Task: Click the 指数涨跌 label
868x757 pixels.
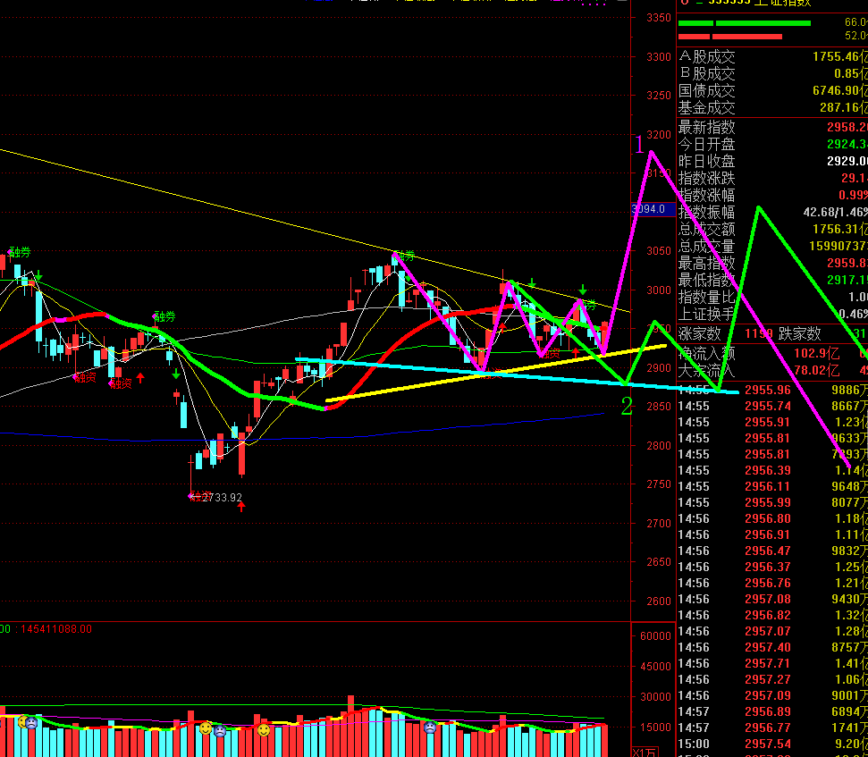Action: point(707,178)
